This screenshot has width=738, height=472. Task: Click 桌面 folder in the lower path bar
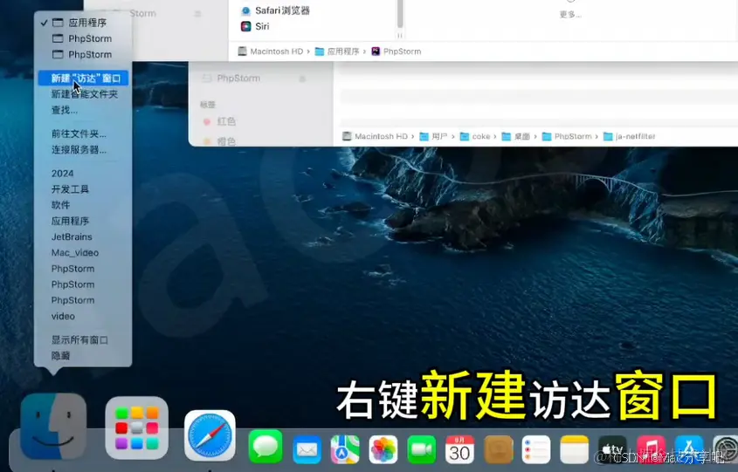(x=516, y=136)
